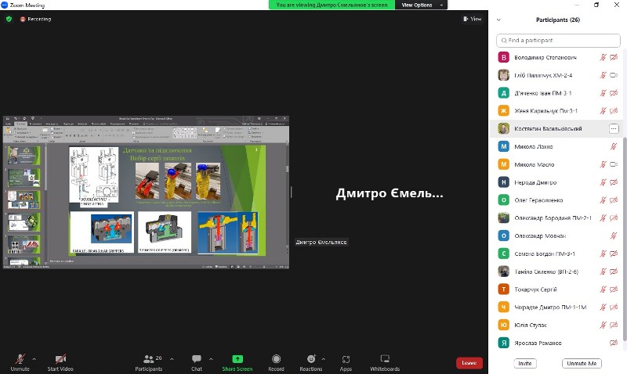The width and height of the screenshot is (627, 374).
Task: Unmute the microphone in the toolbar
Action: coord(20,359)
